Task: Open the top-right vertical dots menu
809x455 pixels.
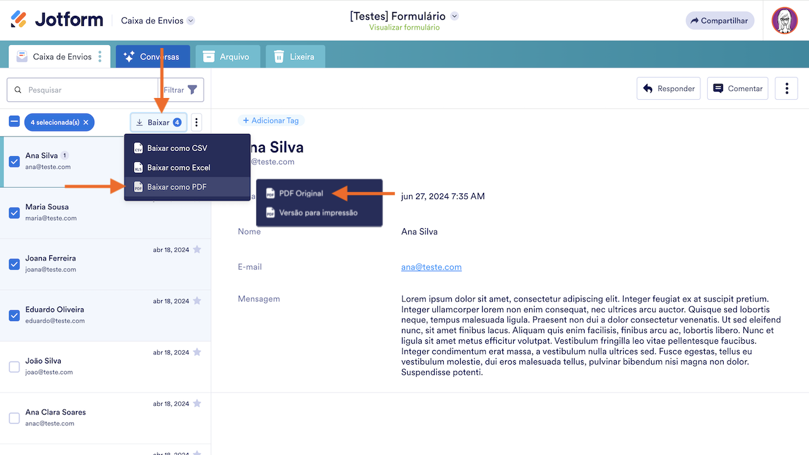Action: click(786, 88)
